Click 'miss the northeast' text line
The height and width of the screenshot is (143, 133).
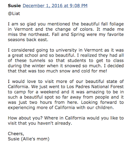[66, 34]
